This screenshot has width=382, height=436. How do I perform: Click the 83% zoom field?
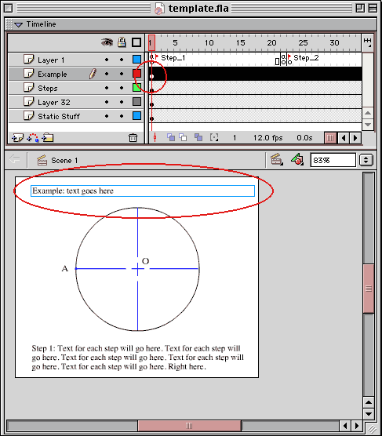[x=333, y=160]
